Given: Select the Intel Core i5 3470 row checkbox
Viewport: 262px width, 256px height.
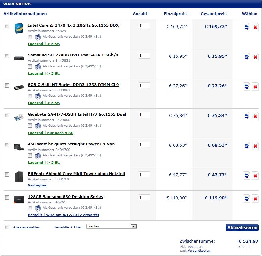Looking at the screenshot, I should pyautogui.click(x=7, y=26).
